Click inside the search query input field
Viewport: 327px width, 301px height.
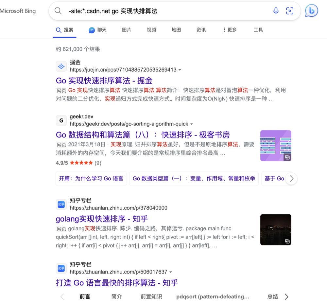coord(163,11)
